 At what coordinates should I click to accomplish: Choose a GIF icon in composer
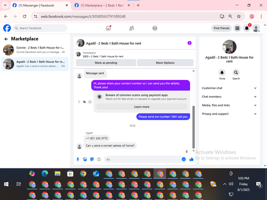pyautogui.click(x=99, y=159)
